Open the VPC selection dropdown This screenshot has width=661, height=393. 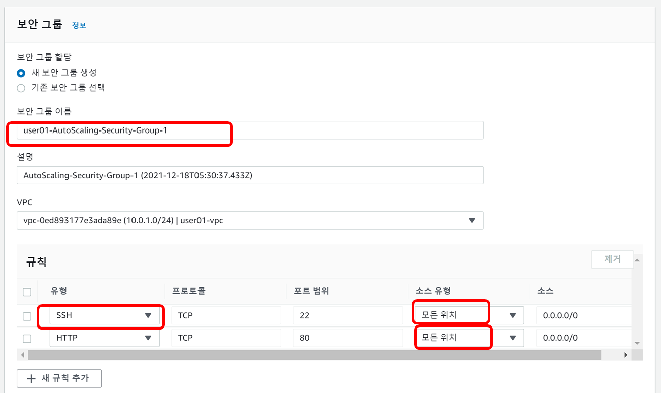tap(250, 220)
